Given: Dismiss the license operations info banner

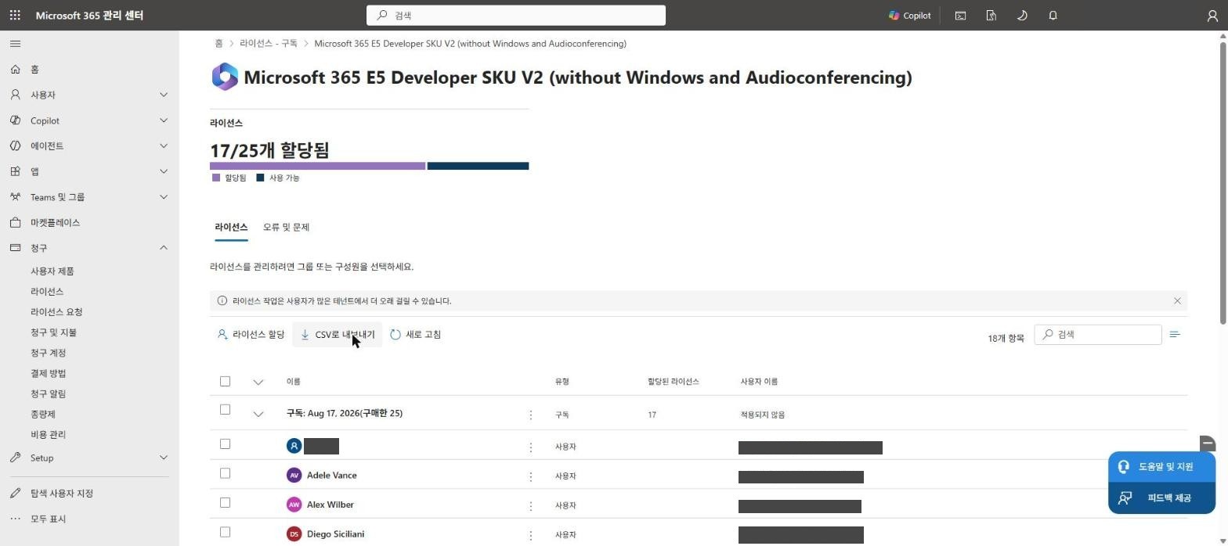Looking at the screenshot, I should (1177, 301).
